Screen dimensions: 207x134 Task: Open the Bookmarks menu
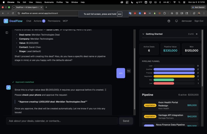point(49,2)
